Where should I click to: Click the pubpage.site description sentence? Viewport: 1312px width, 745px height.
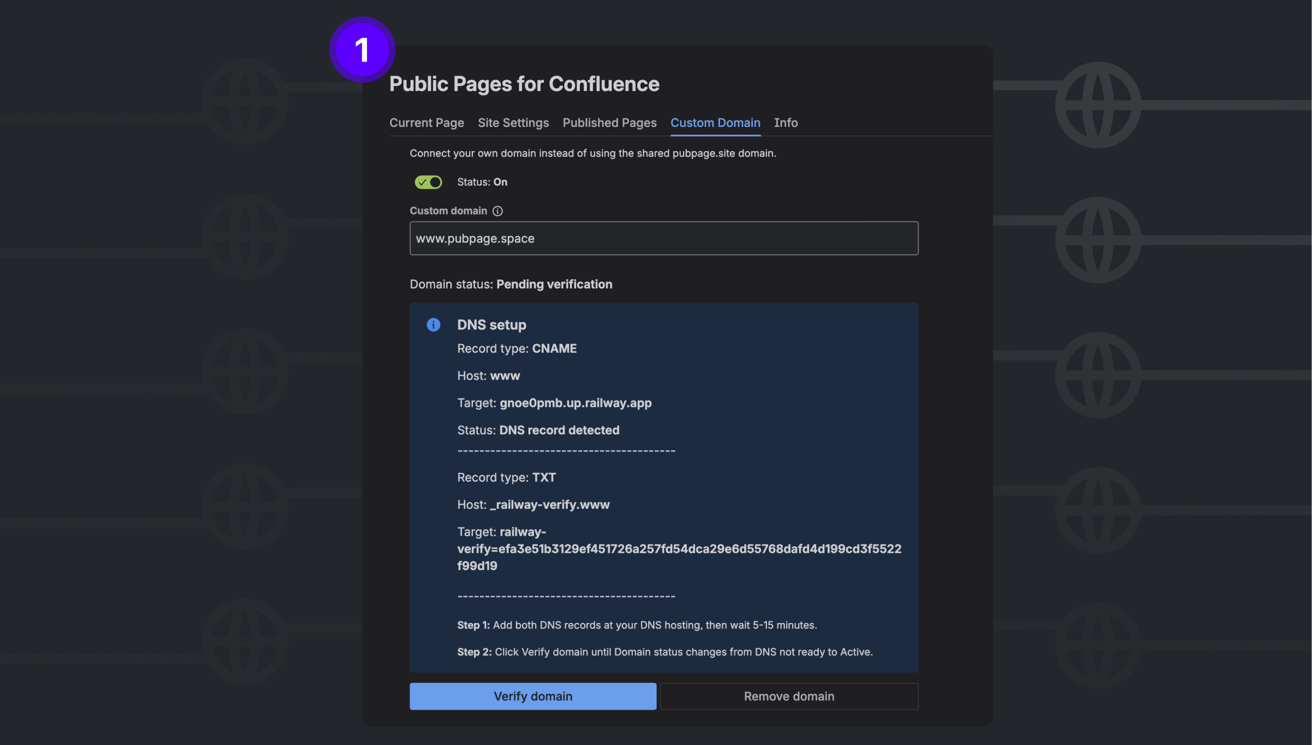click(593, 153)
